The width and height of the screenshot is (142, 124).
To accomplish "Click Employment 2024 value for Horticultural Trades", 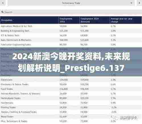I will 85,98.
